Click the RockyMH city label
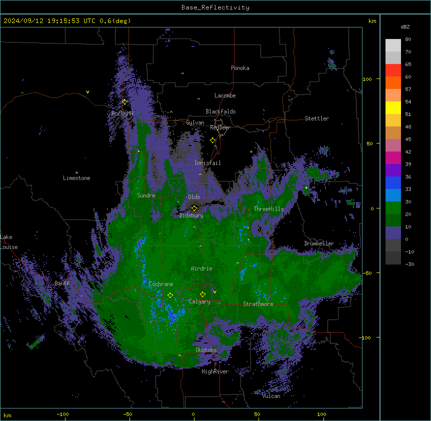Screen dimensions: 431x421 tap(122, 113)
